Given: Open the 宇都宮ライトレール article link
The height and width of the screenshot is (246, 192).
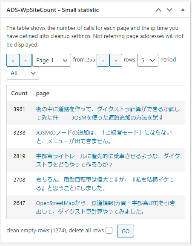Looking at the screenshot, I should tap(108, 160).
